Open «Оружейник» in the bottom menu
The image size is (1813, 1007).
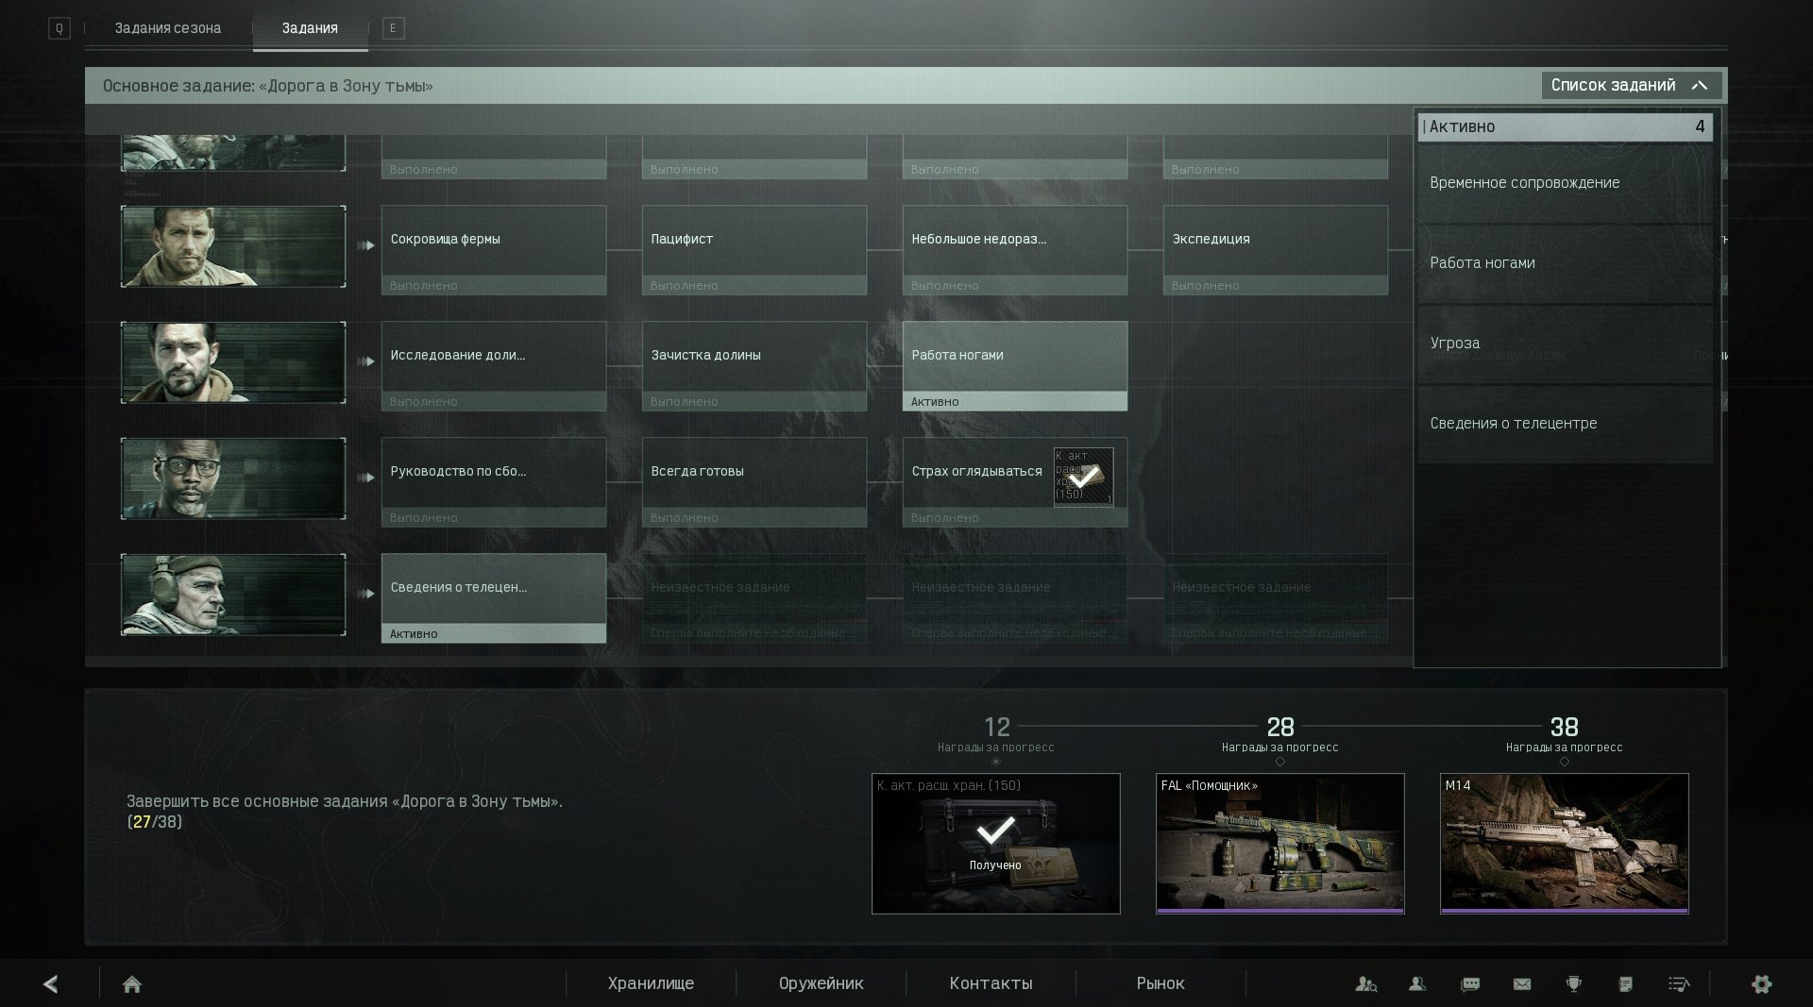[x=821, y=983]
